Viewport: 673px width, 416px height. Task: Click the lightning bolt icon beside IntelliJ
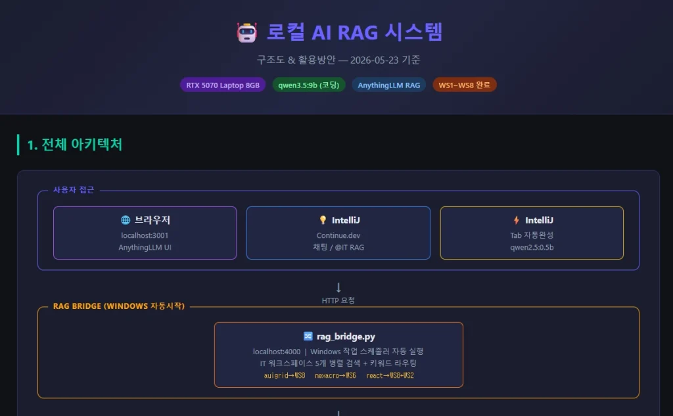pos(517,220)
